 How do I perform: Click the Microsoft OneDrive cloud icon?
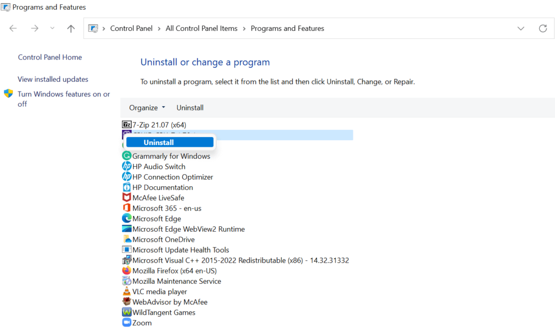(127, 239)
